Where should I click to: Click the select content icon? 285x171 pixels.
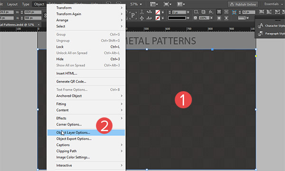[142, 18]
